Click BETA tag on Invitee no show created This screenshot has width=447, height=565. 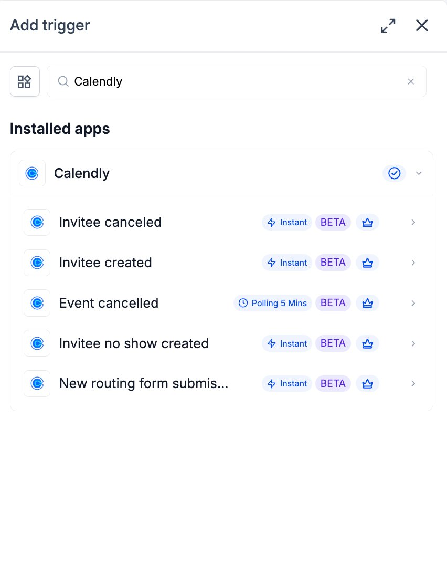(x=333, y=343)
